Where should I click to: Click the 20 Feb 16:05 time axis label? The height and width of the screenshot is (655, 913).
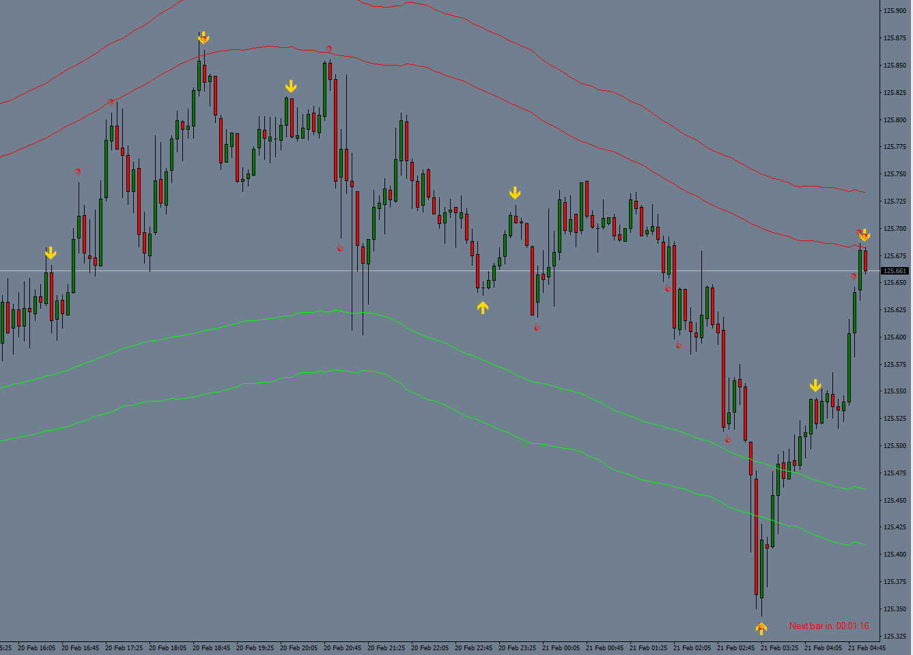click(x=38, y=645)
